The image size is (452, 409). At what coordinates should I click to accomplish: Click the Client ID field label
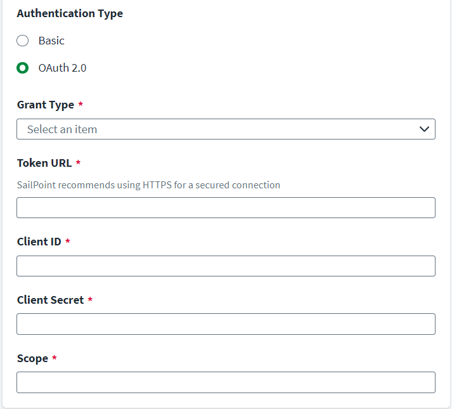39,242
